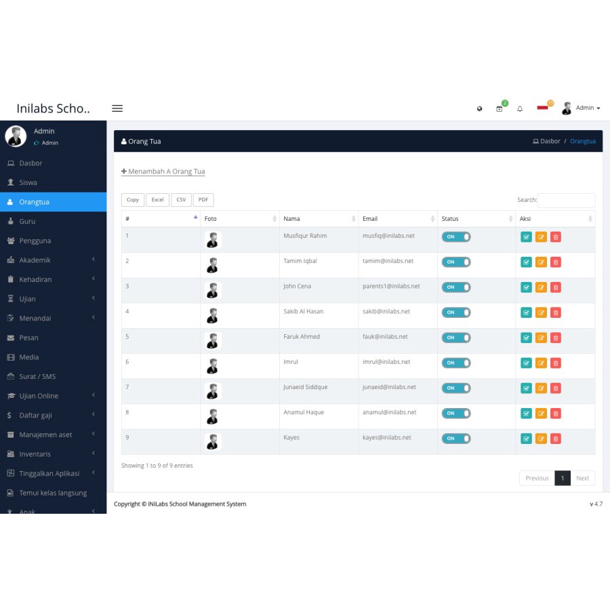Expand the Akademik sidebar menu

[x=53, y=260]
